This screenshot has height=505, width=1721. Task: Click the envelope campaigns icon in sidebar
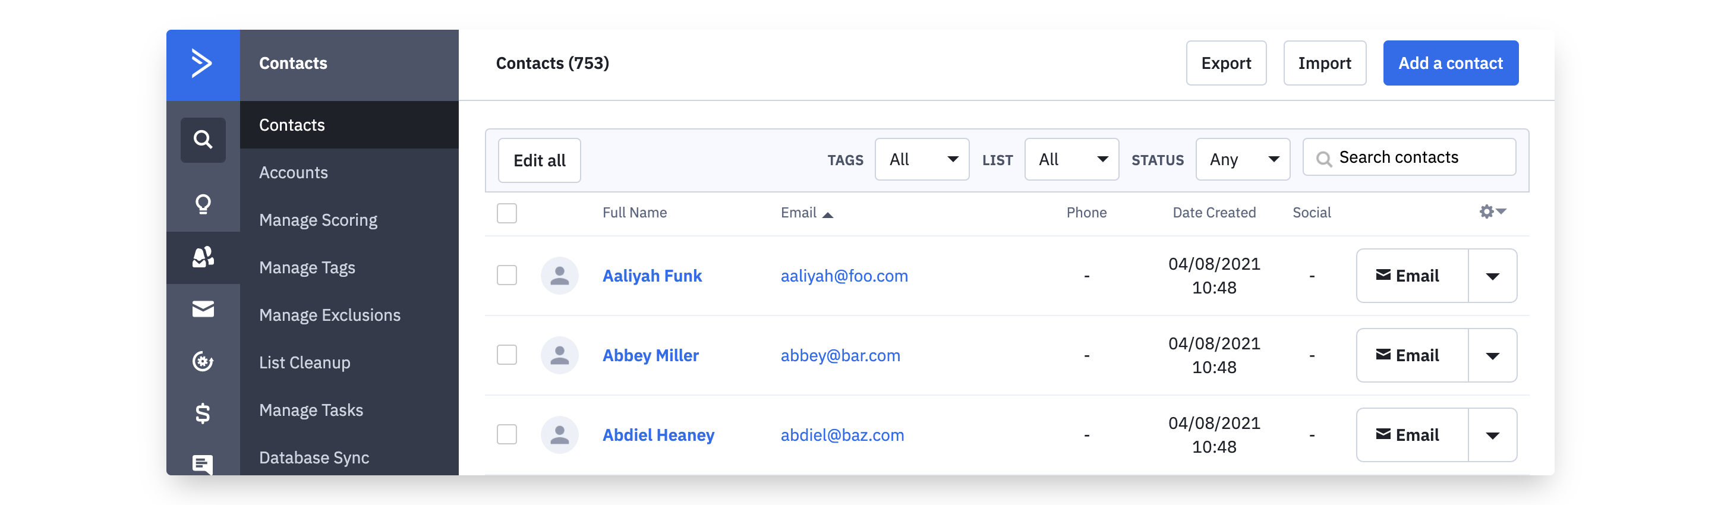(x=203, y=308)
